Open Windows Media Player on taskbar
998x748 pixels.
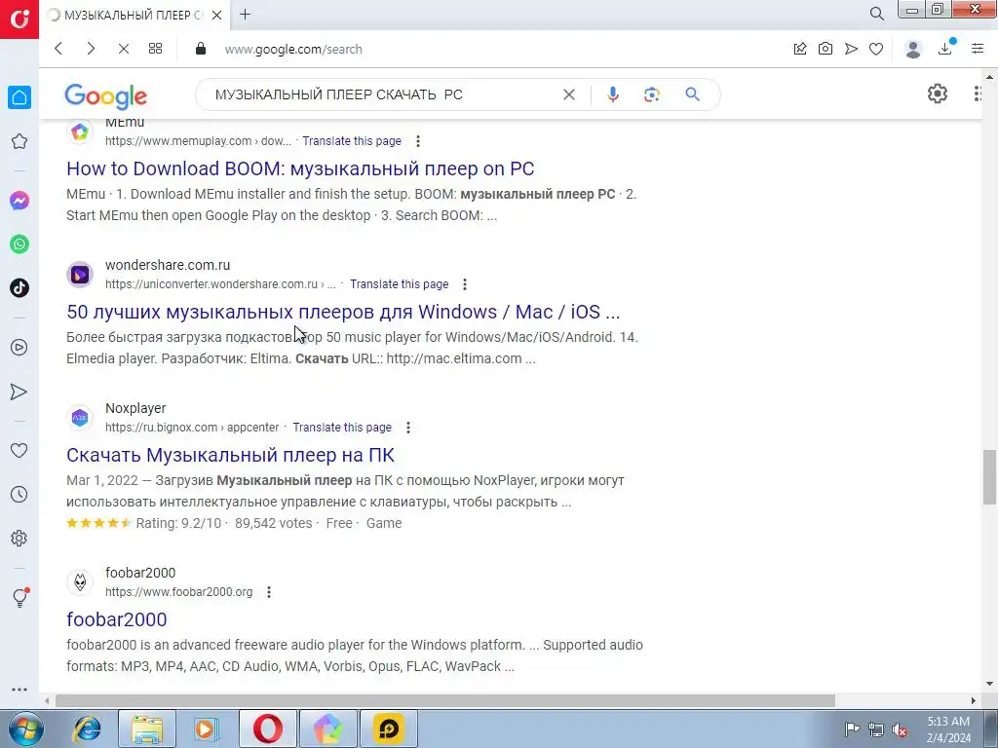(206, 729)
